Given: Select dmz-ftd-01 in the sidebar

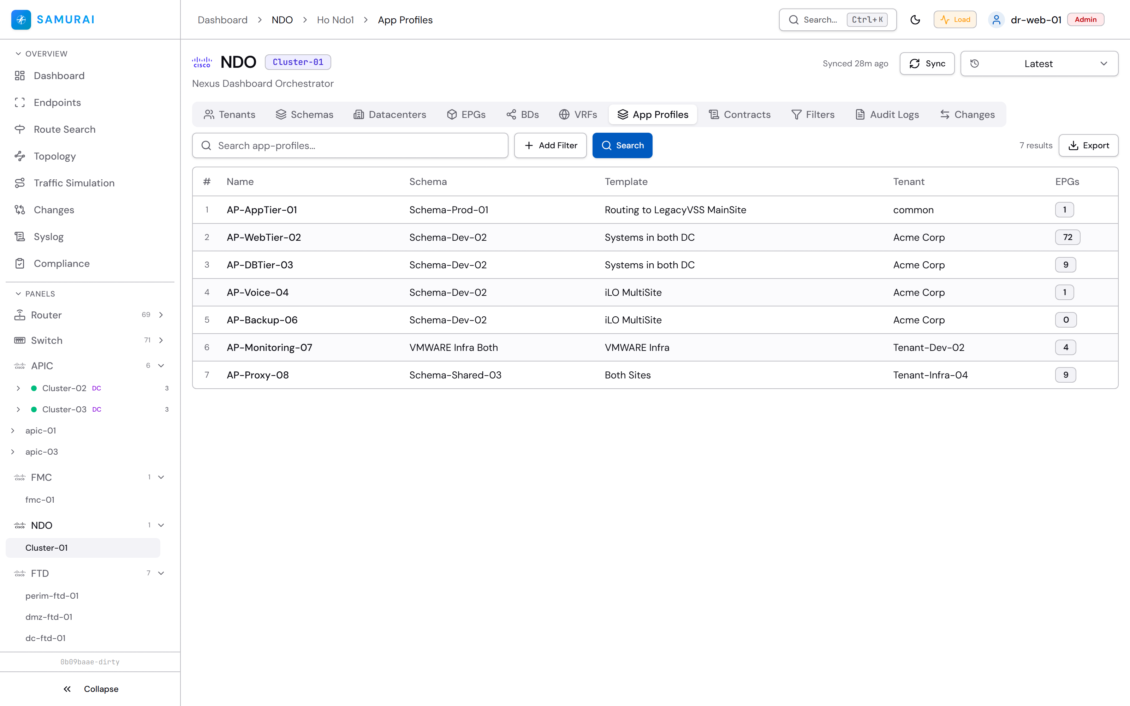Looking at the screenshot, I should click(x=49, y=617).
